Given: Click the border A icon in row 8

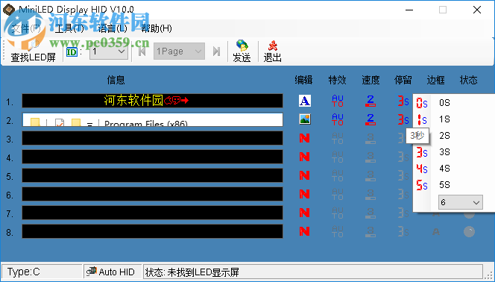Looking at the screenshot, I should coord(436,232).
